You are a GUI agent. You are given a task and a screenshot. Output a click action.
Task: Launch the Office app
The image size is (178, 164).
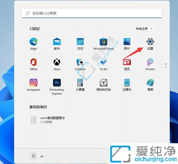pos(33,64)
